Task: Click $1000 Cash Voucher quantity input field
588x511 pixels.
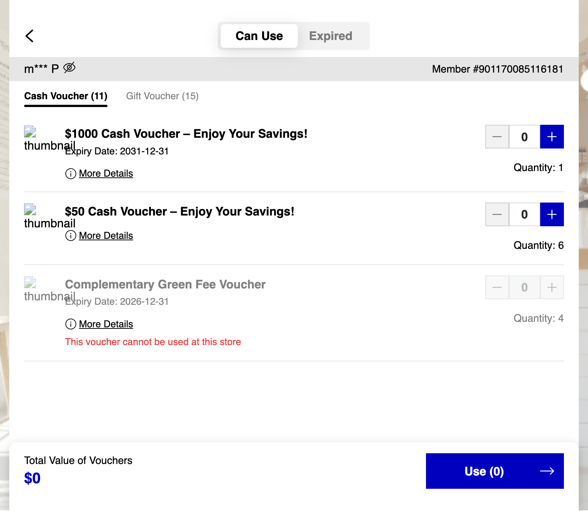Action: click(x=525, y=137)
